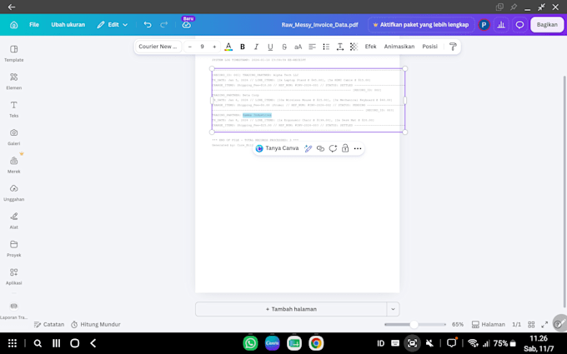The image size is (567, 354).
Task: Open grid view icon
Action: click(x=531, y=324)
